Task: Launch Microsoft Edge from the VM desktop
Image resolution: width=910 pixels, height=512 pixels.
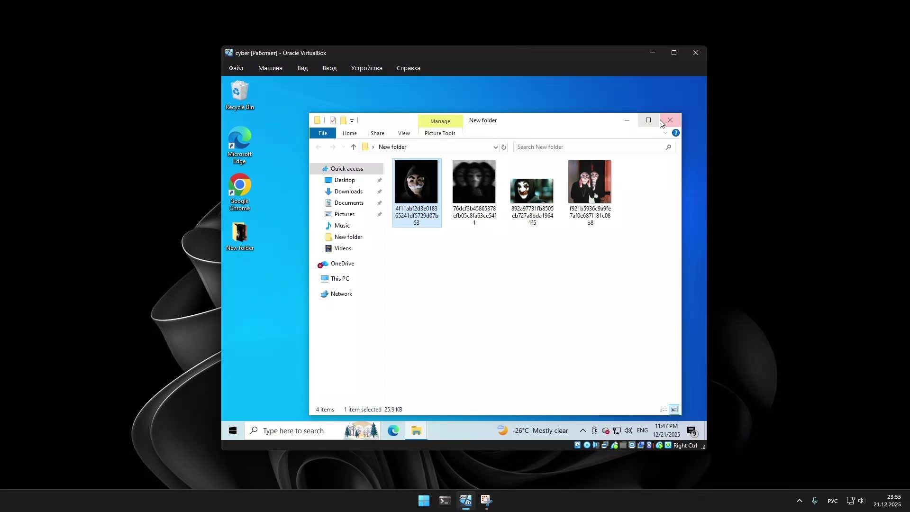Action: 239,145
